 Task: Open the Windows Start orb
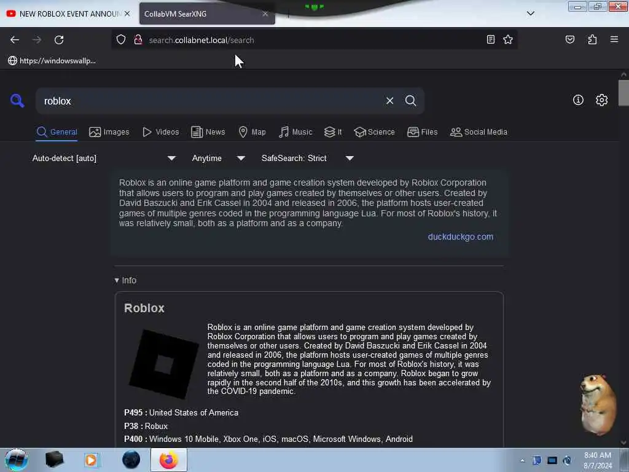click(17, 460)
